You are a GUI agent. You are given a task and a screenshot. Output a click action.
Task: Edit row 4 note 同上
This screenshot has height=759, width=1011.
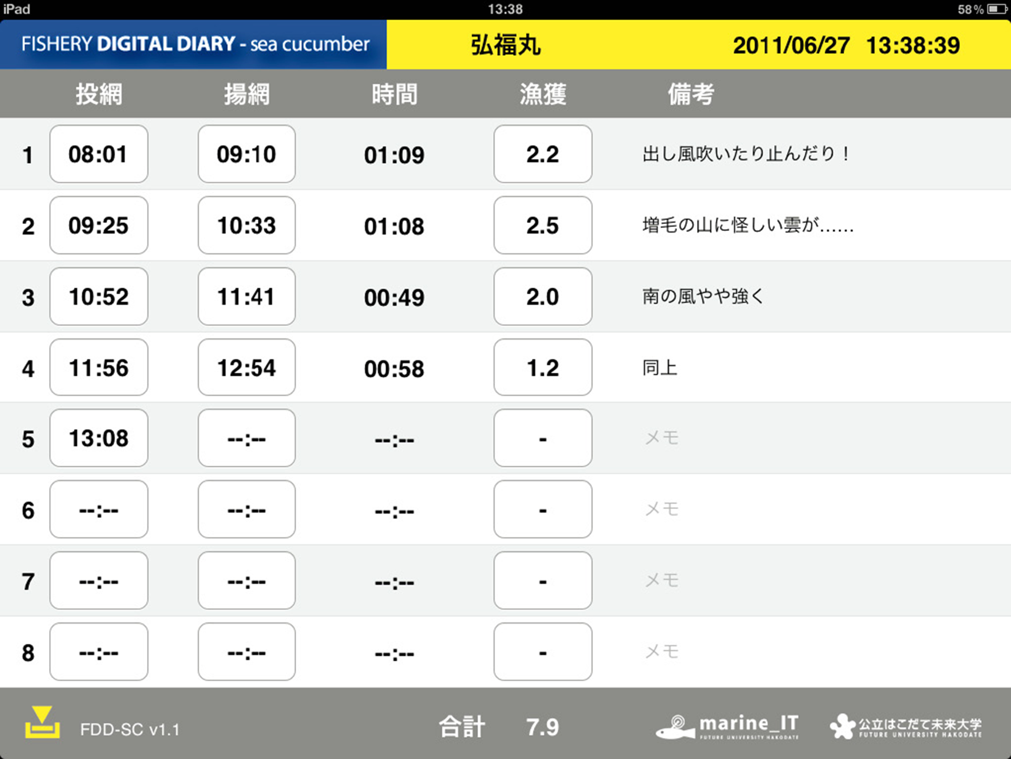660,368
